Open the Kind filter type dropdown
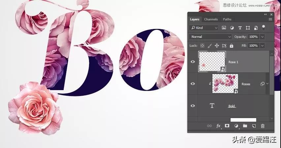This screenshot has height=148, width=281. pos(204,28)
